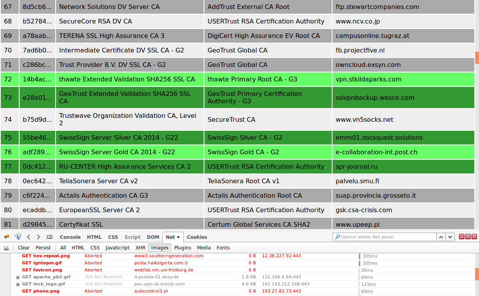Select GET favicon.png request

pyautogui.click(x=42, y=270)
